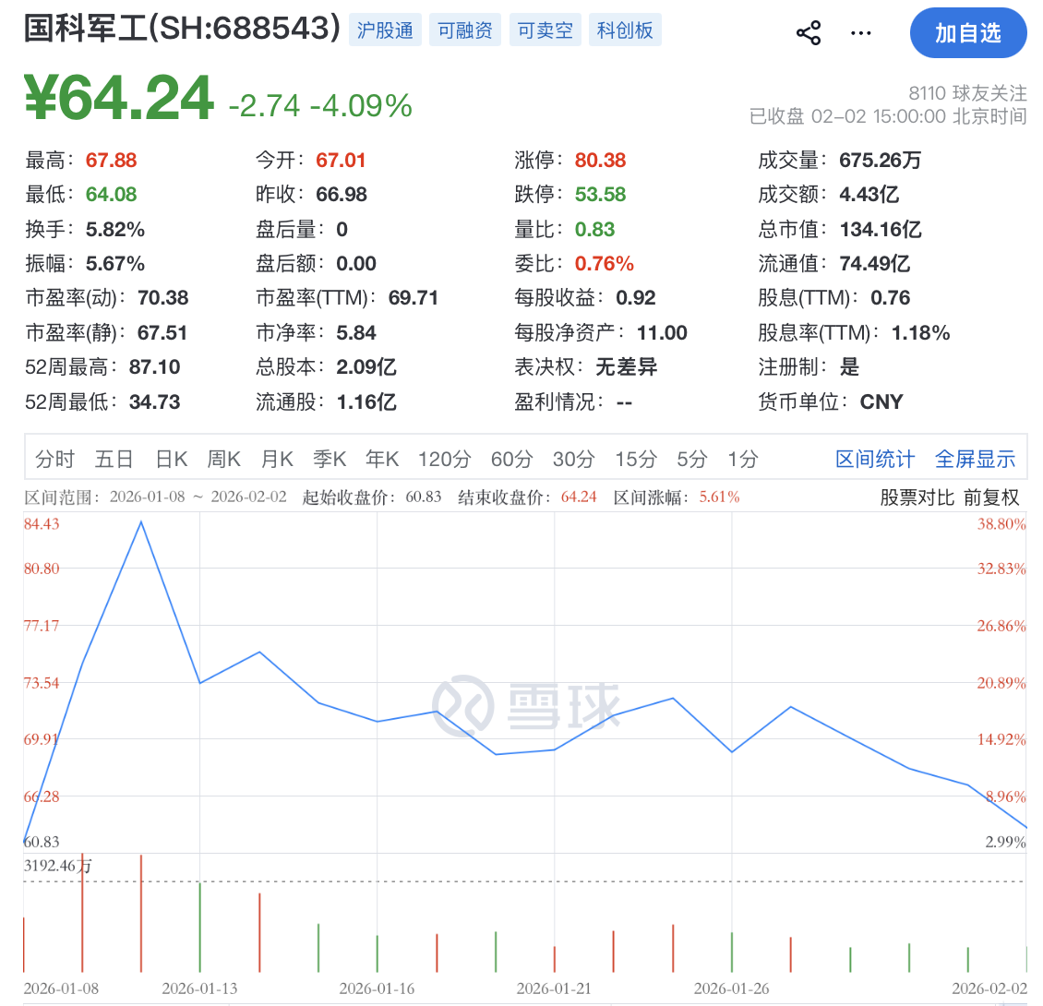Click the share icon
This screenshot has width=1043, height=1006.
point(809,33)
